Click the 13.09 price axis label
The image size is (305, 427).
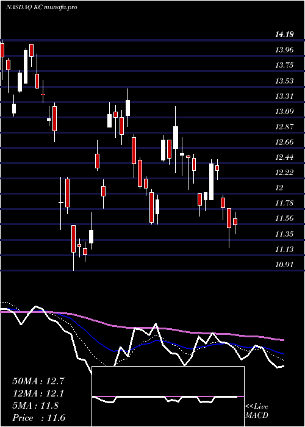pyautogui.click(x=284, y=111)
